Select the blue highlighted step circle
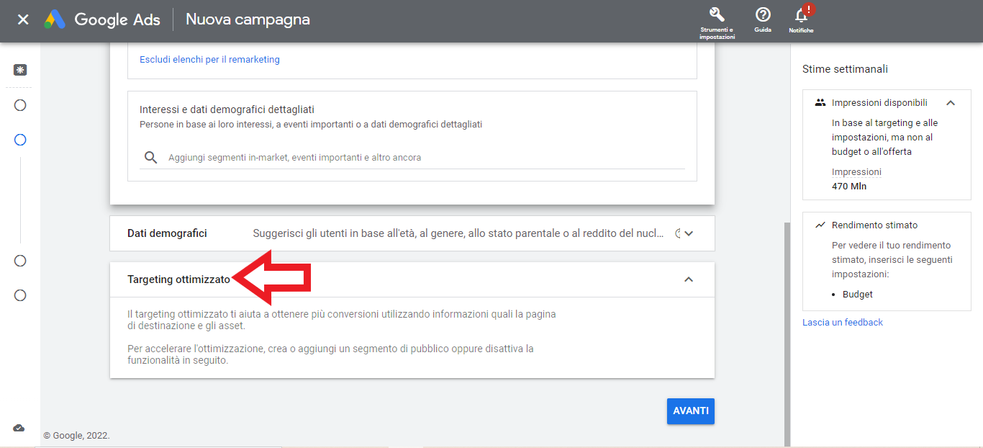The width and height of the screenshot is (983, 448). pos(20,140)
